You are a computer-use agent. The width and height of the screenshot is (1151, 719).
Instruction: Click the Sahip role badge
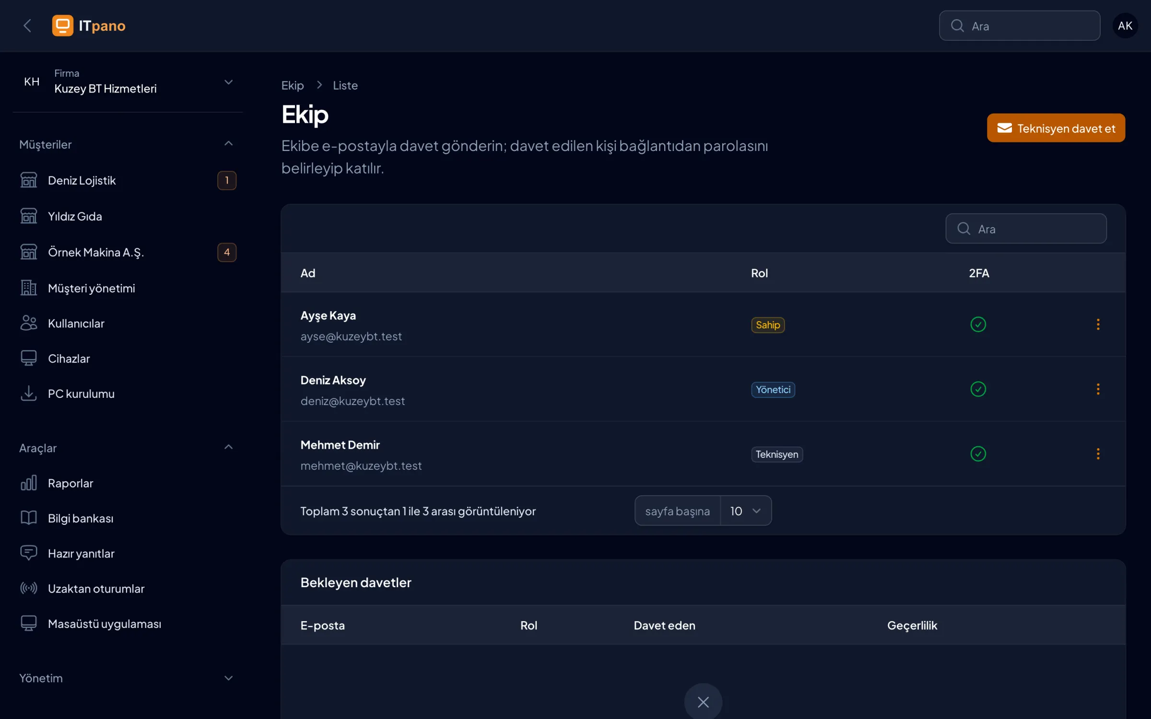768,325
